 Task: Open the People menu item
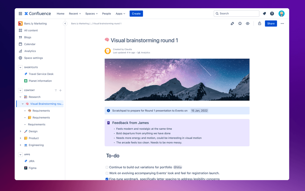pos(106,13)
